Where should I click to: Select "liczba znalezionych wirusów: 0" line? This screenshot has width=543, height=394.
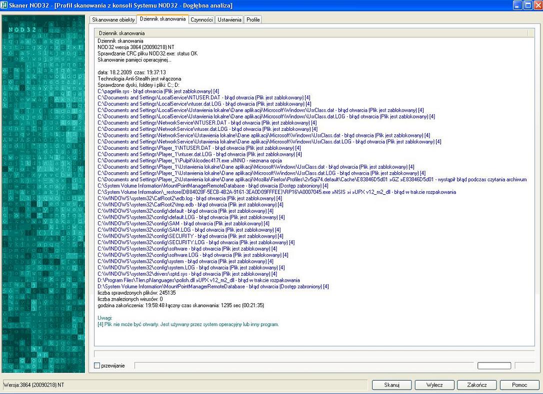(x=130, y=299)
